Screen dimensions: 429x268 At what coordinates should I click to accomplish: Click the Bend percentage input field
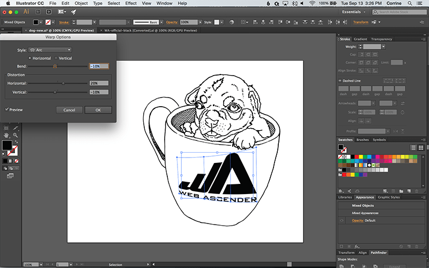[99, 66]
